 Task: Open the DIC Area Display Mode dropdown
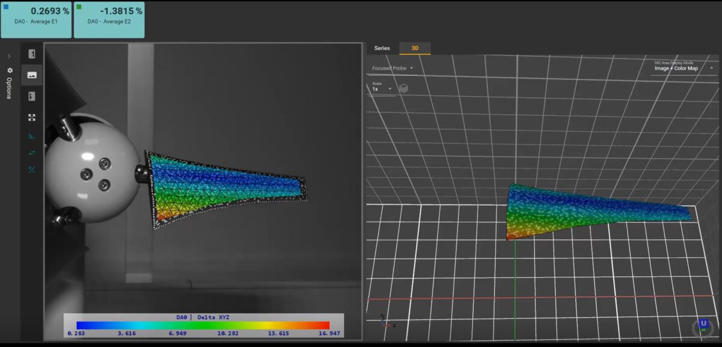point(684,69)
